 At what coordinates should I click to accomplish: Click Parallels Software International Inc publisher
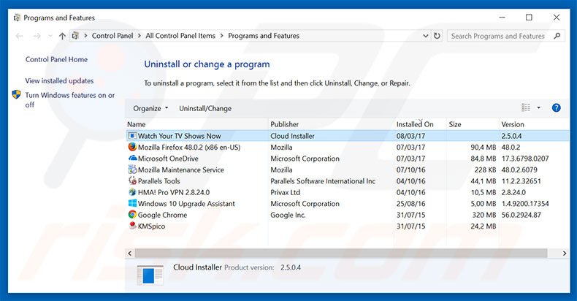[x=323, y=181]
